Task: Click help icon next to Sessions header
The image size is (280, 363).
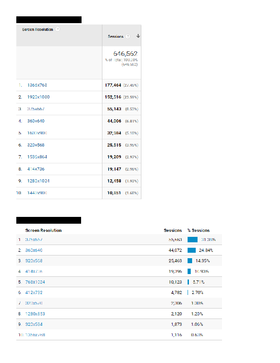Action: pos(128,36)
